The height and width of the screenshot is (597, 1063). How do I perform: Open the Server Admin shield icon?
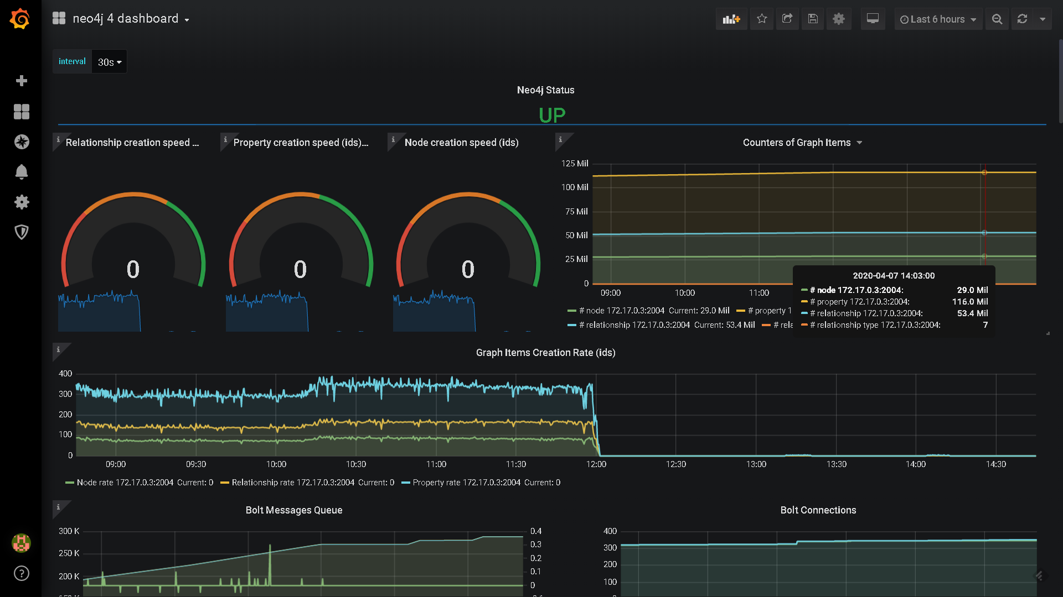22,232
